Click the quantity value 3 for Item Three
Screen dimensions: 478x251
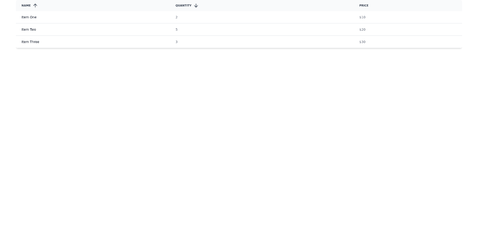[x=176, y=42]
